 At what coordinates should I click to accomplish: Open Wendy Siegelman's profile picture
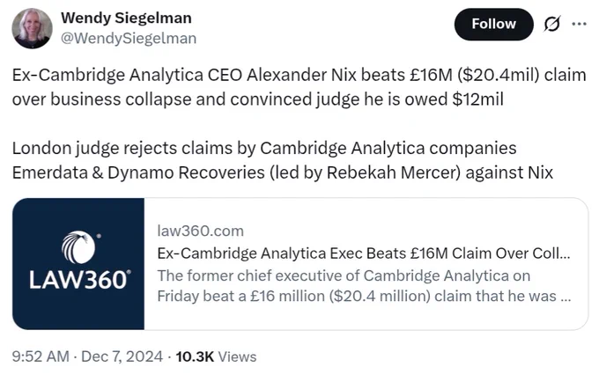32,28
